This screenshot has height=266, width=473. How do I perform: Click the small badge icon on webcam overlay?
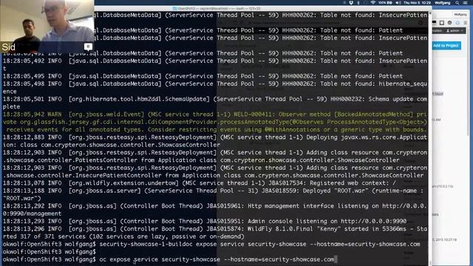coord(88,47)
